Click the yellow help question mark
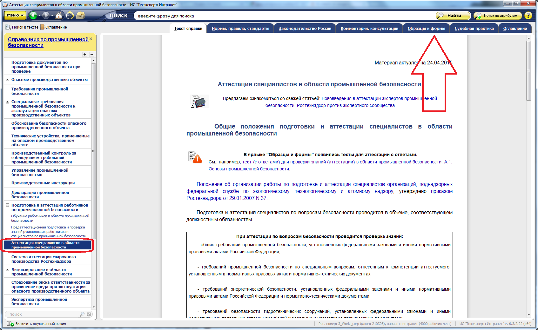The width and height of the screenshot is (538, 330). click(528, 16)
